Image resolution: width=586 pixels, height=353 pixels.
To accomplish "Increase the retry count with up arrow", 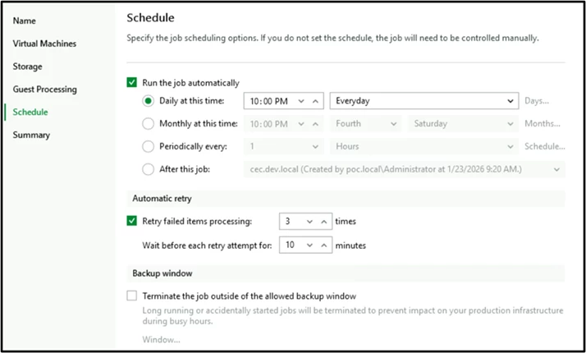I will pyautogui.click(x=324, y=221).
